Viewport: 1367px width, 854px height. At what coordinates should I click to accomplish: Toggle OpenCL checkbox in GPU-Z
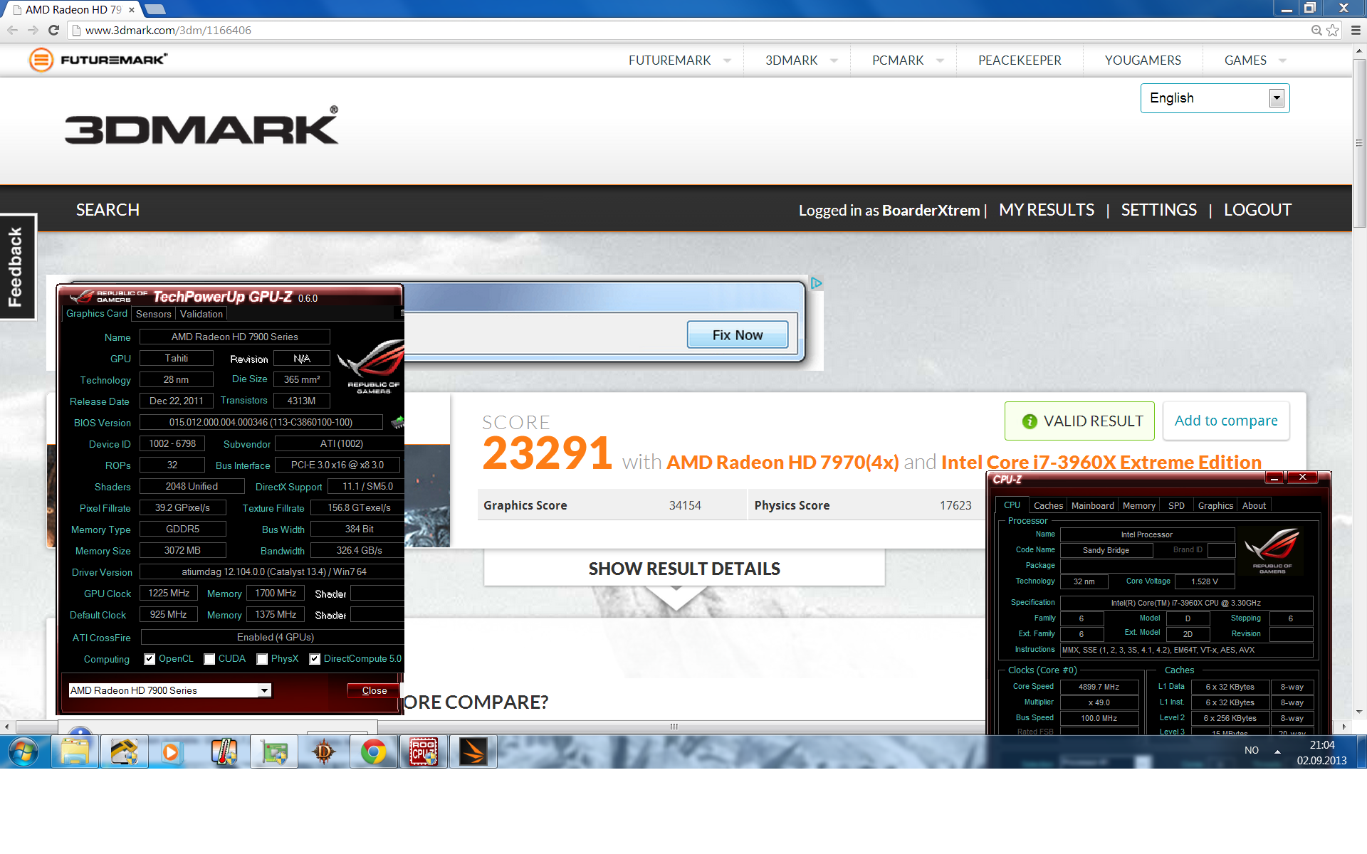150,659
